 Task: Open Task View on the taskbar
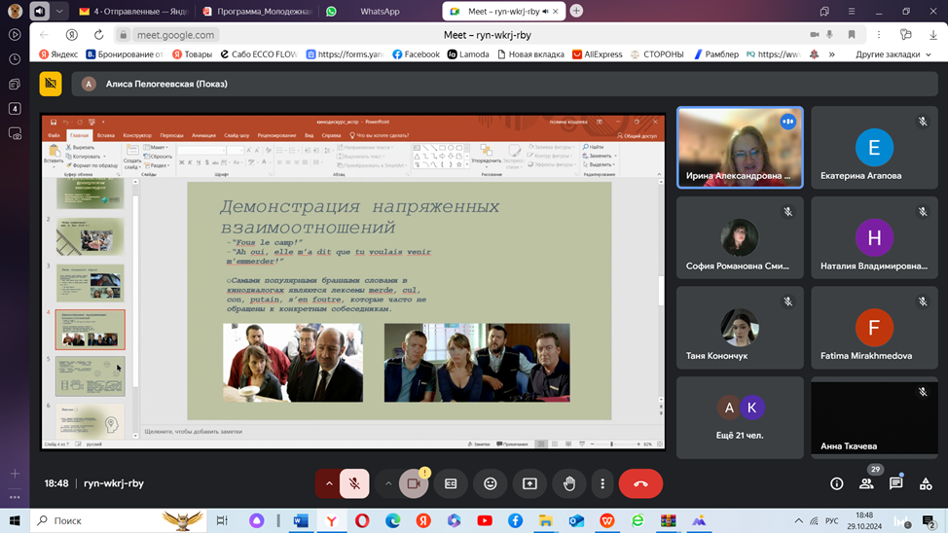click(x=222, y=520)
